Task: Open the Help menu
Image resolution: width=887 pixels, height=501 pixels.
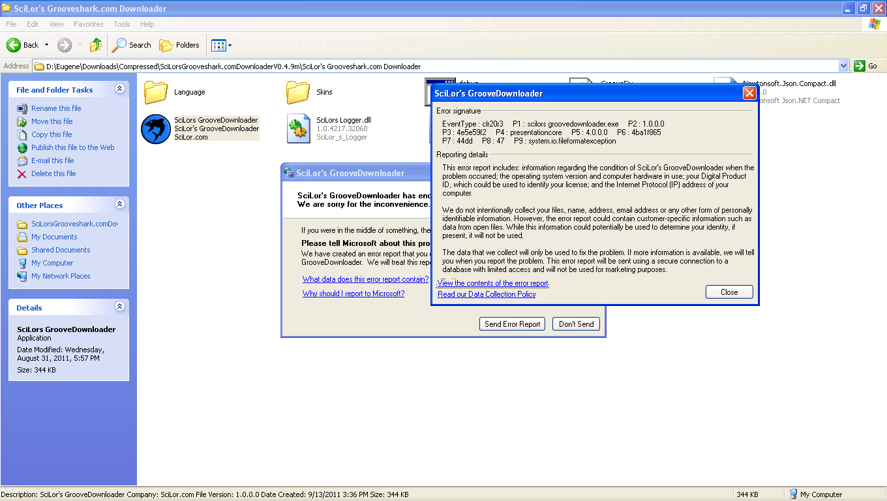Action: point(147,24)
